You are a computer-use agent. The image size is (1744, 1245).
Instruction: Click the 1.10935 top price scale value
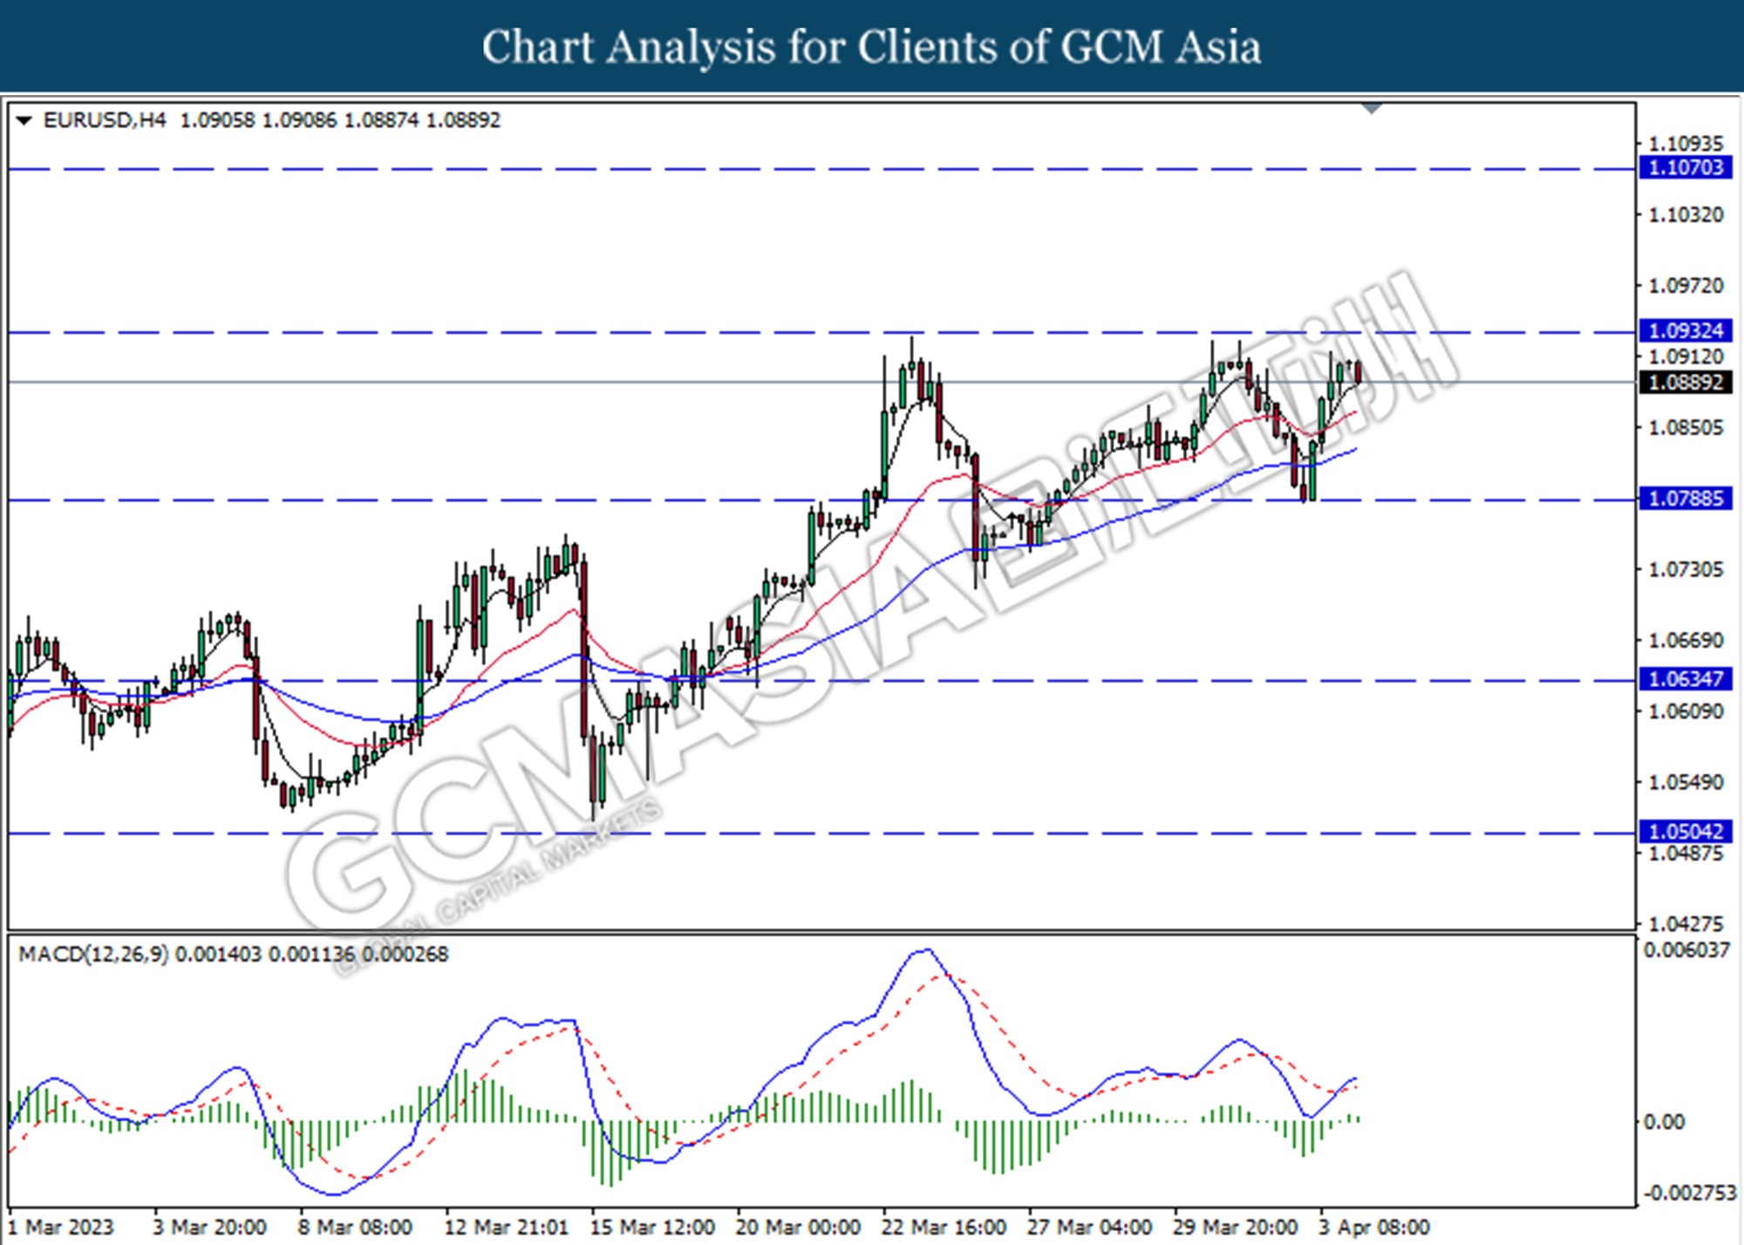pyautogui.click(x=1685, y=143)
